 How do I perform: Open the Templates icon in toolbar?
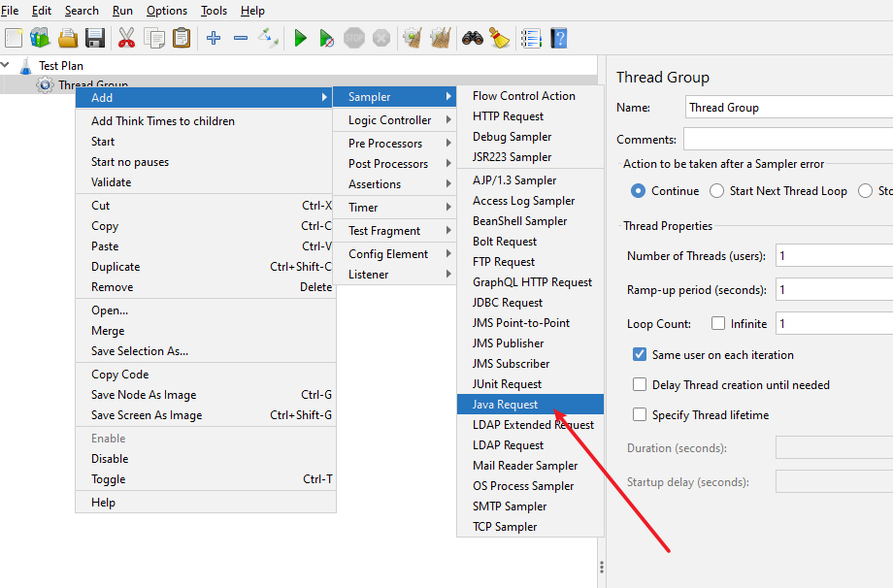(x=40, y=38)
